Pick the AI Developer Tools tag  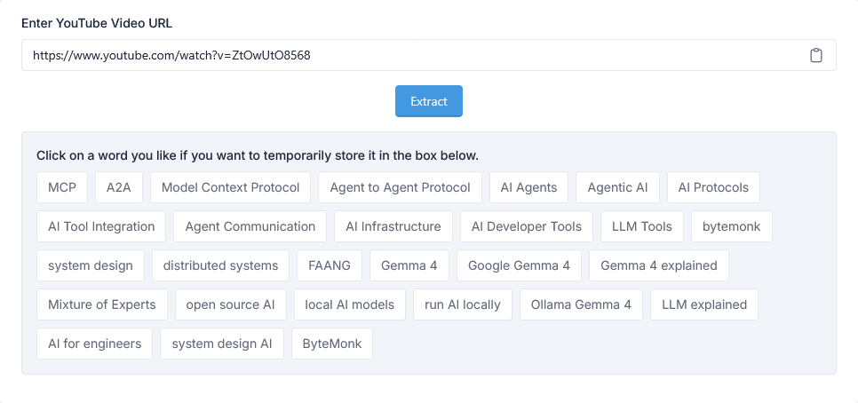click(x=527, y=226)
